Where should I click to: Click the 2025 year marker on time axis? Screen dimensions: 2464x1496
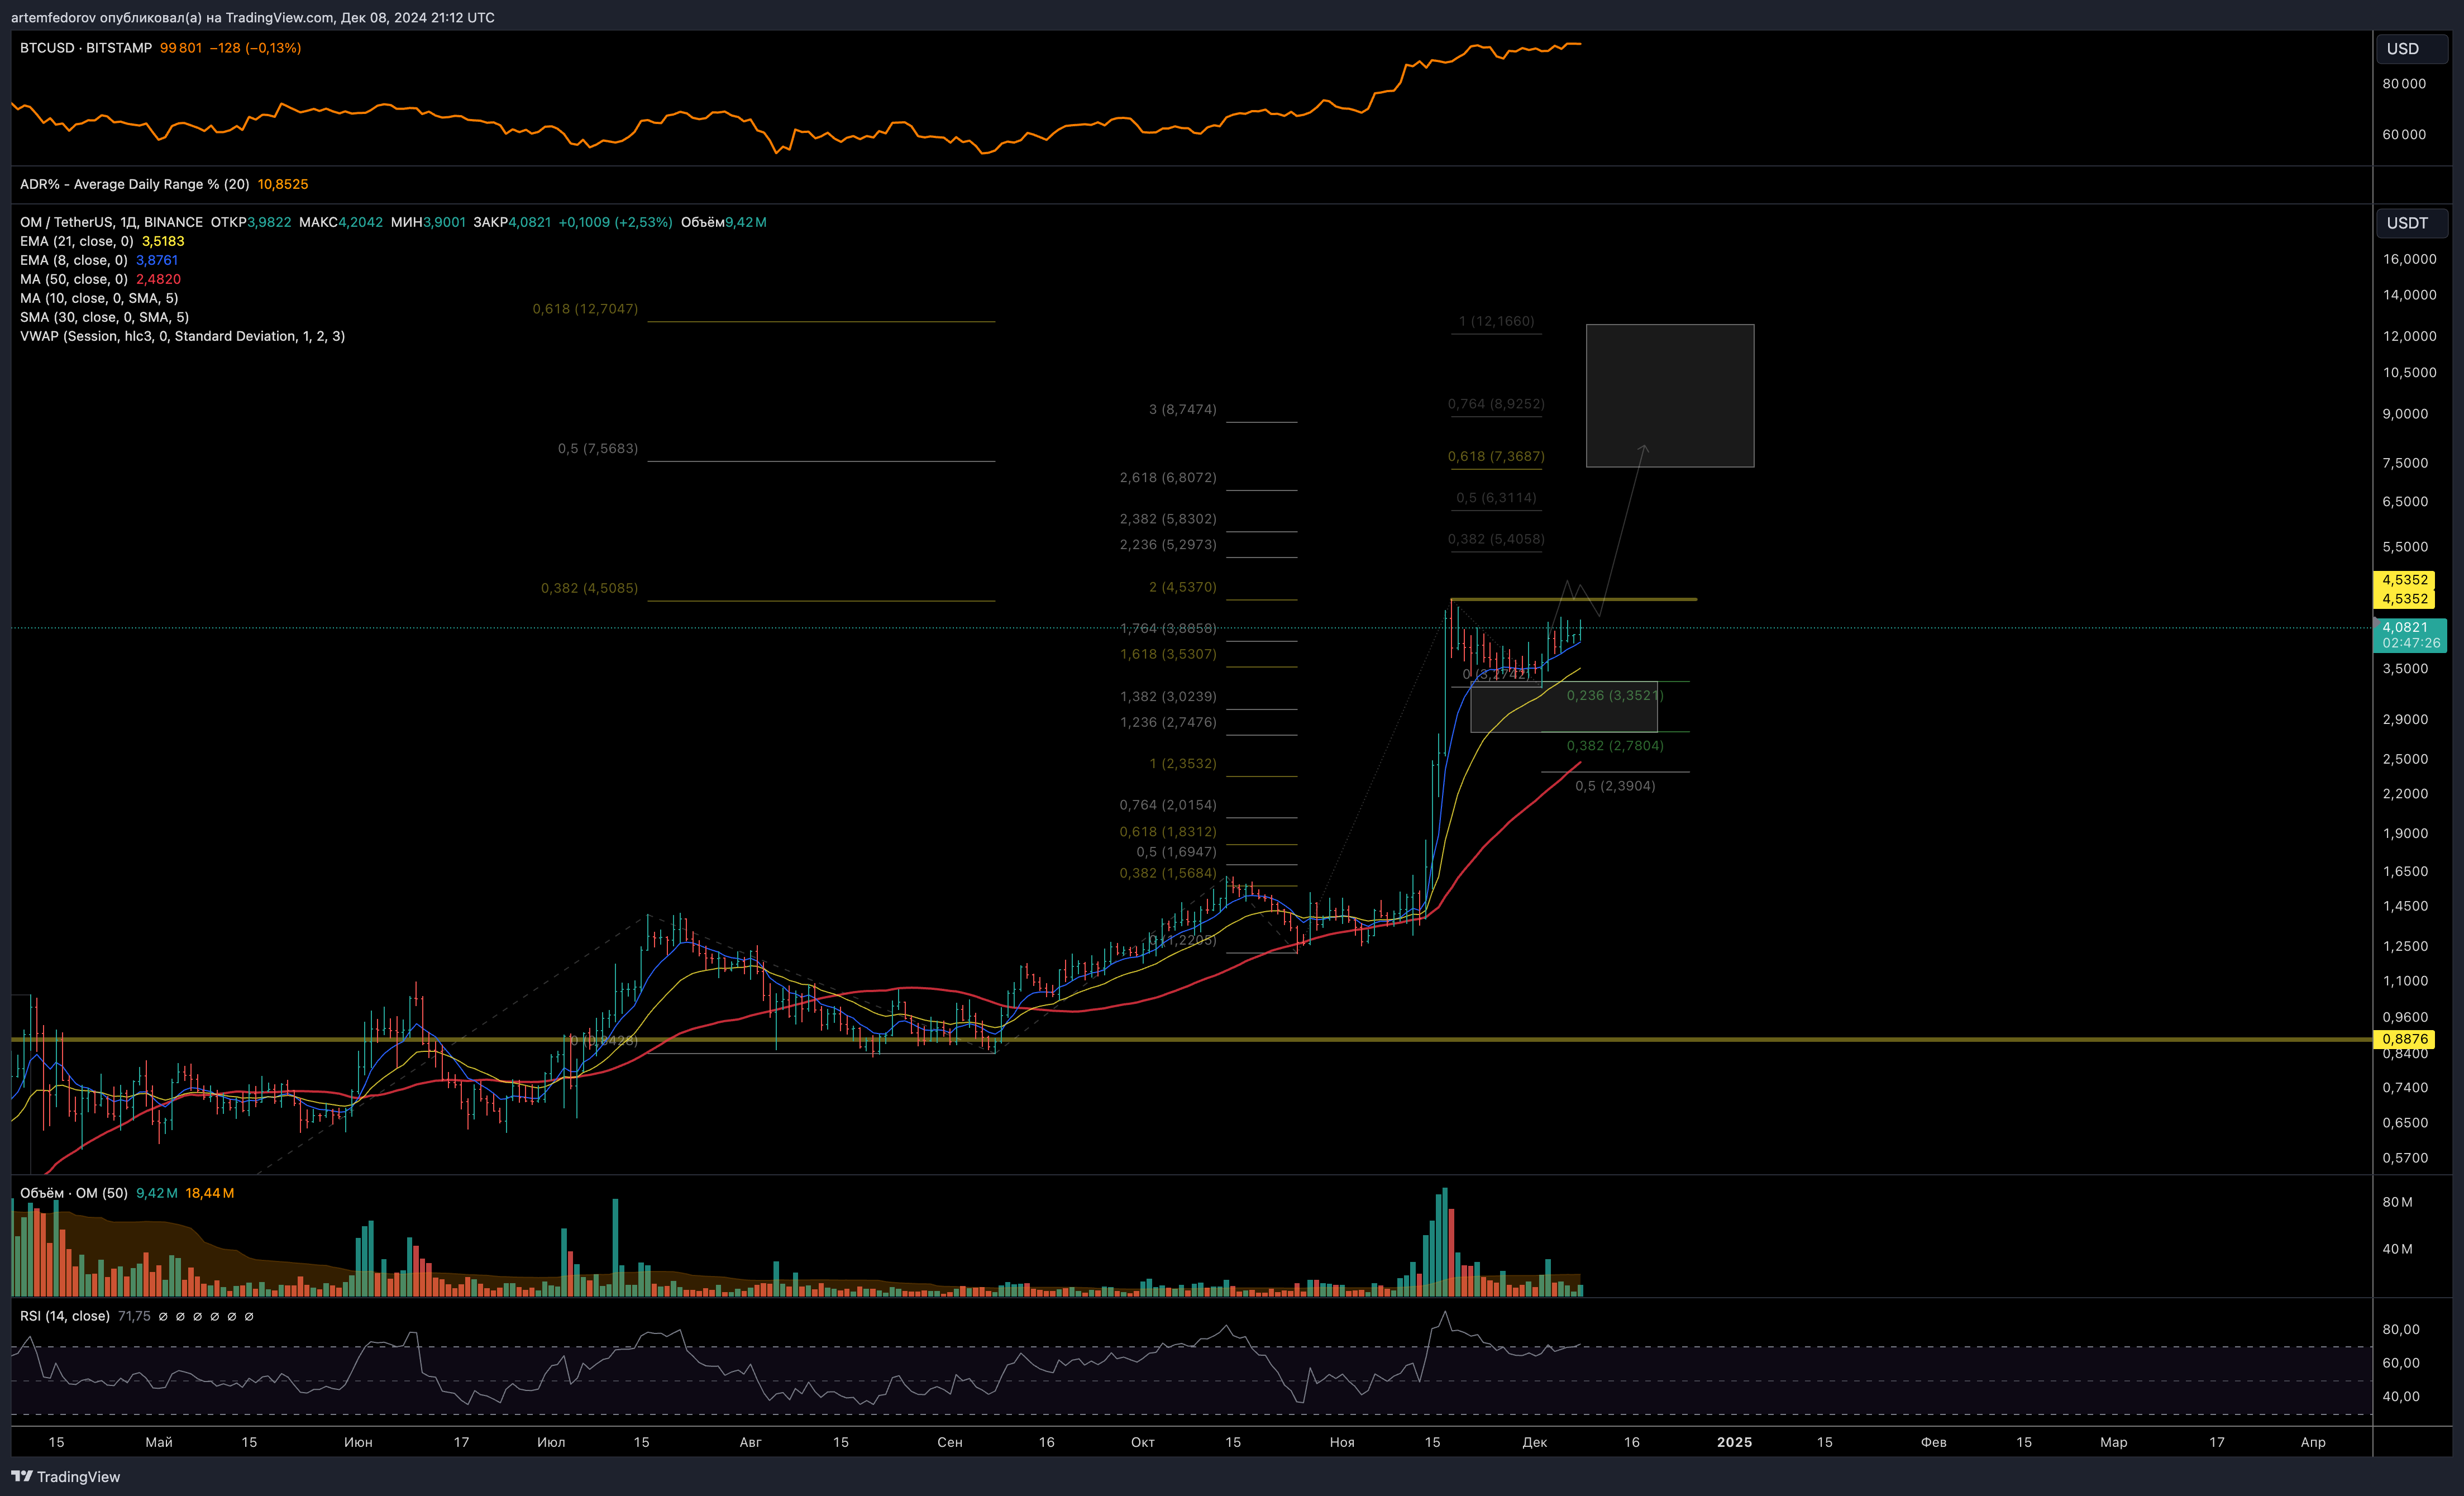(x=1734, y=1442)
